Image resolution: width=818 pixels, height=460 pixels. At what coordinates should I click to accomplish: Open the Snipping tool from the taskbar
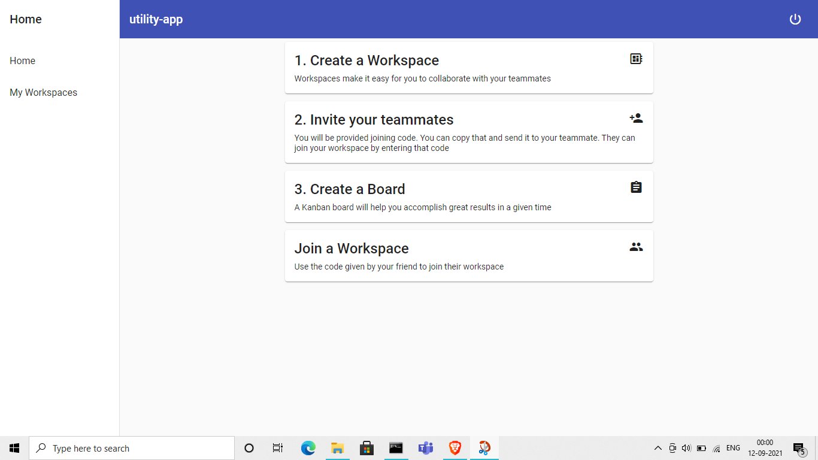tap(484, 447)
